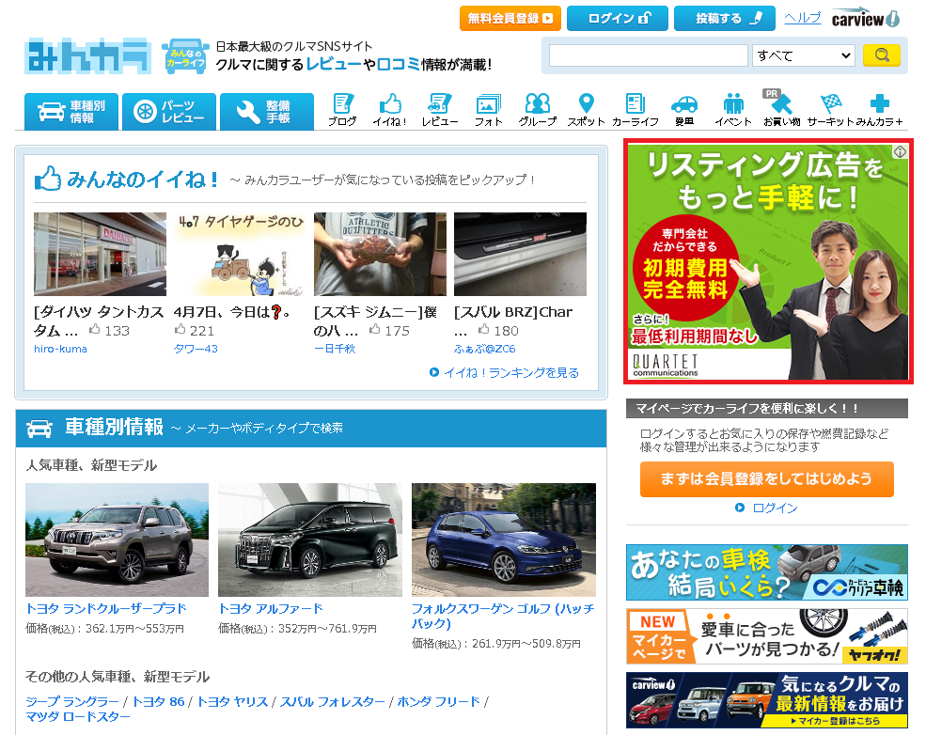
Task: Open the みんカラ+ plus icon
Action: [879, 110]
